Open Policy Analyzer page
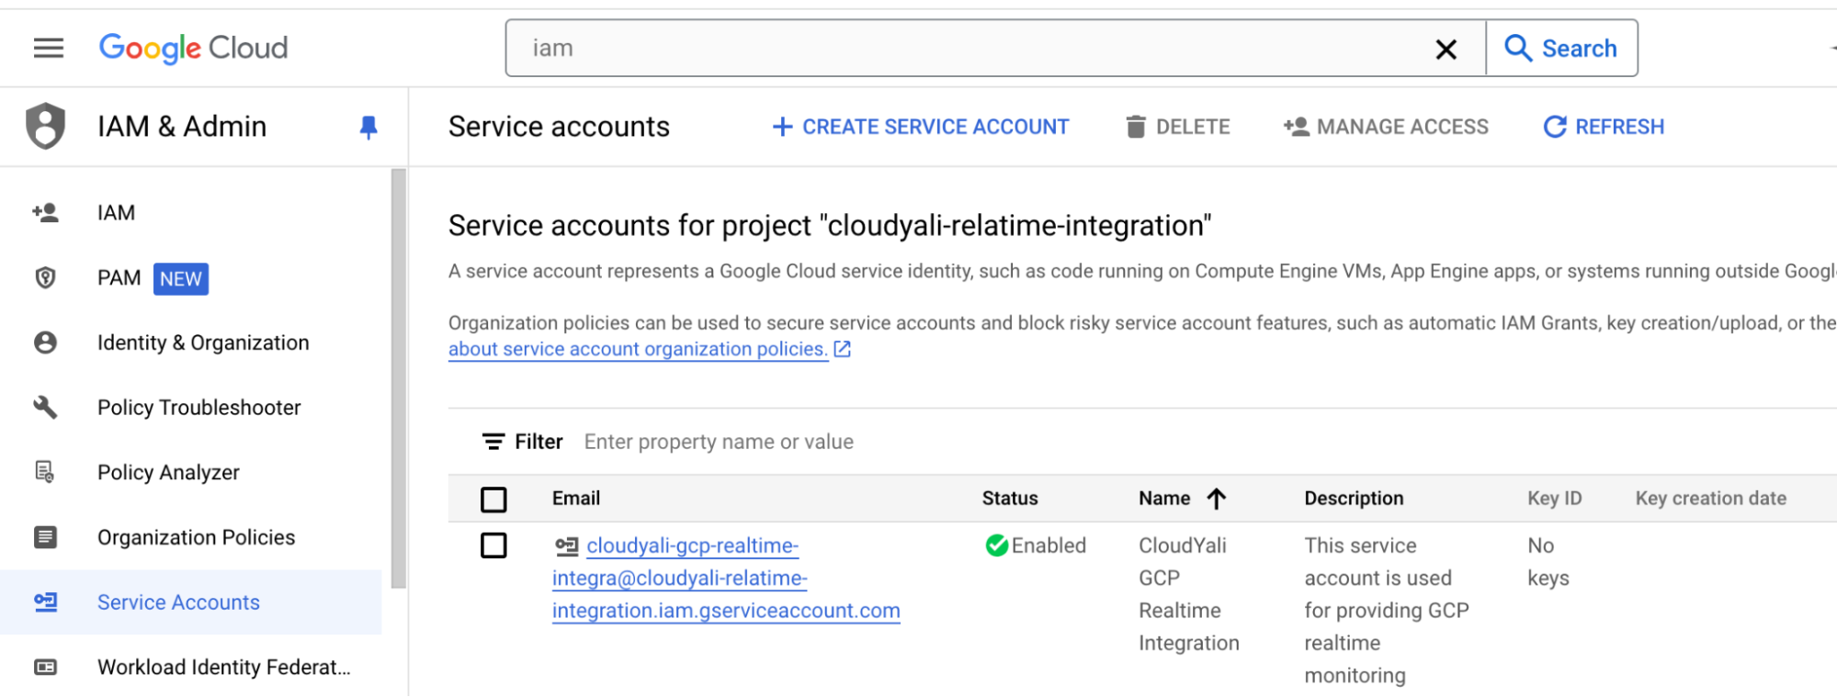Image resolution: width=1837 pixels, height=697 pixels. click(x=168, y=472)
